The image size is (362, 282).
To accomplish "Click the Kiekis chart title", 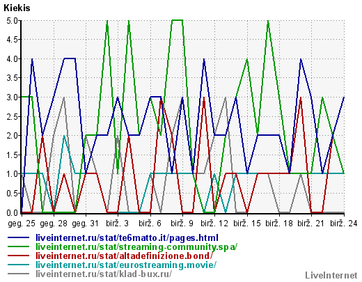I will (17, 8).
